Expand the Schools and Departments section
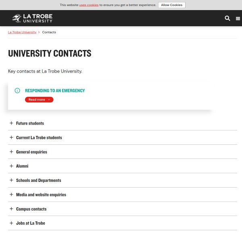242x242 pixels. point(39,180)
